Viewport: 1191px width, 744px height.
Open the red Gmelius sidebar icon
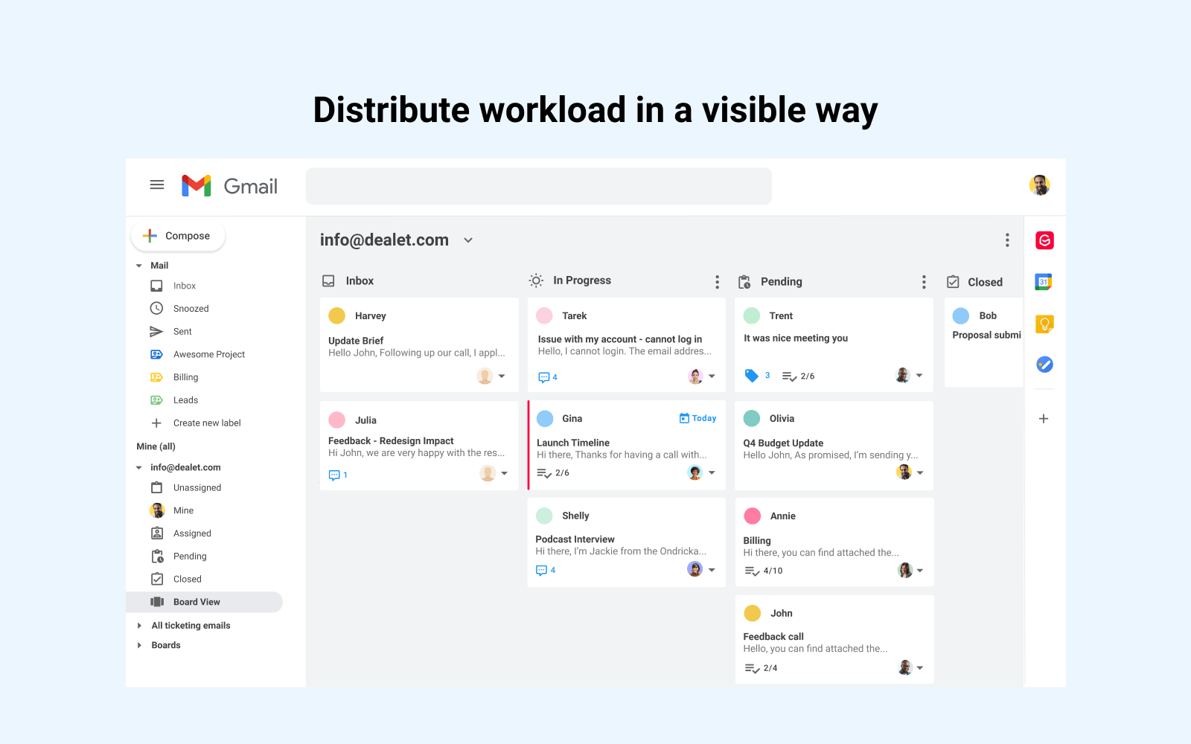(1044, 240)
